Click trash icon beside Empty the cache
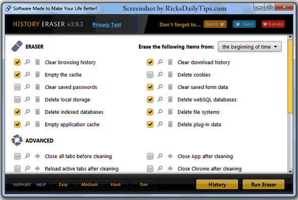This screenshot has height=200, width=298. tap(37, 74)
